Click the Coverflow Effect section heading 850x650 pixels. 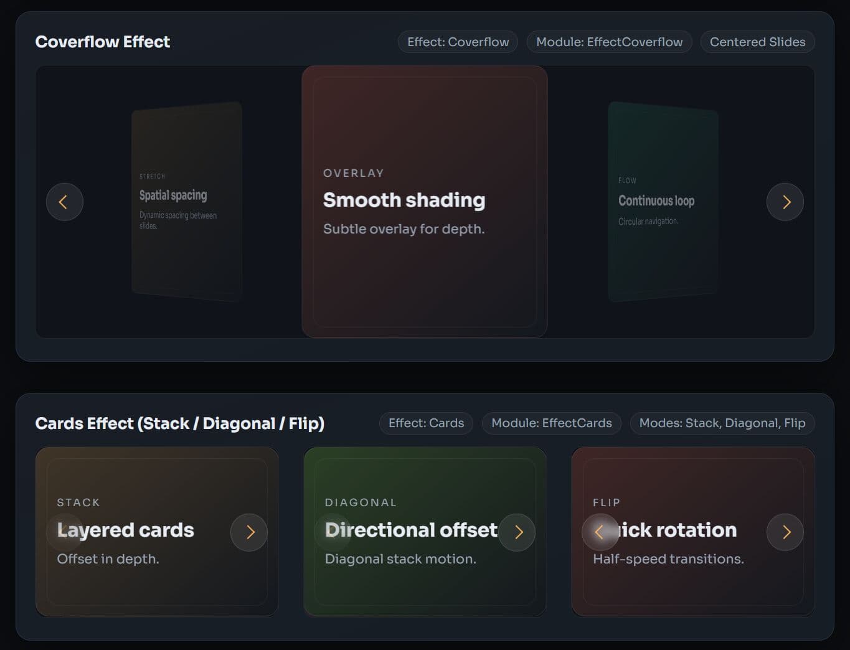(103, 42)
